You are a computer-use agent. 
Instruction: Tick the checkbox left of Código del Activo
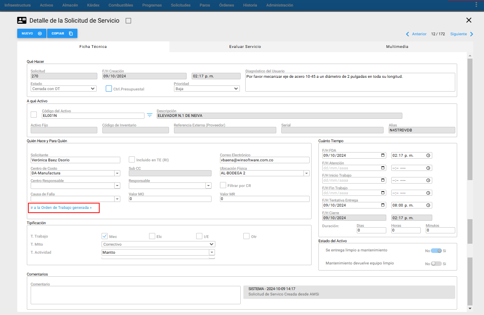(34, 114)
